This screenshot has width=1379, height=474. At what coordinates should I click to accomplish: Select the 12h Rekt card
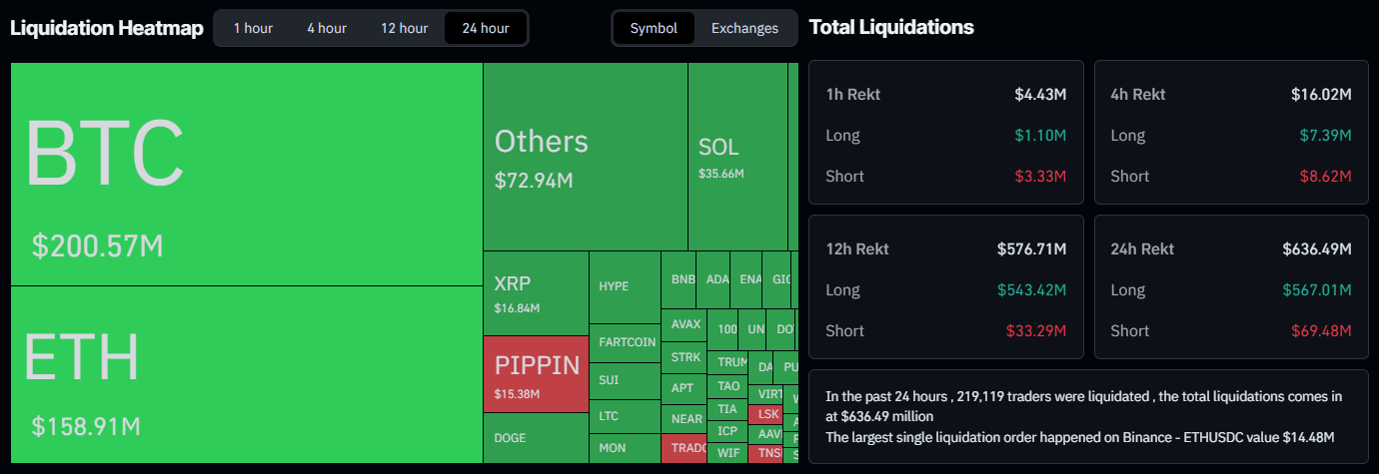pos(945,287)
